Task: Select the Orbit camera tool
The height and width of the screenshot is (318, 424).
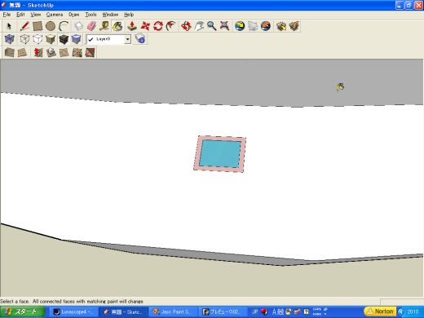Action: tap(186, 26)
